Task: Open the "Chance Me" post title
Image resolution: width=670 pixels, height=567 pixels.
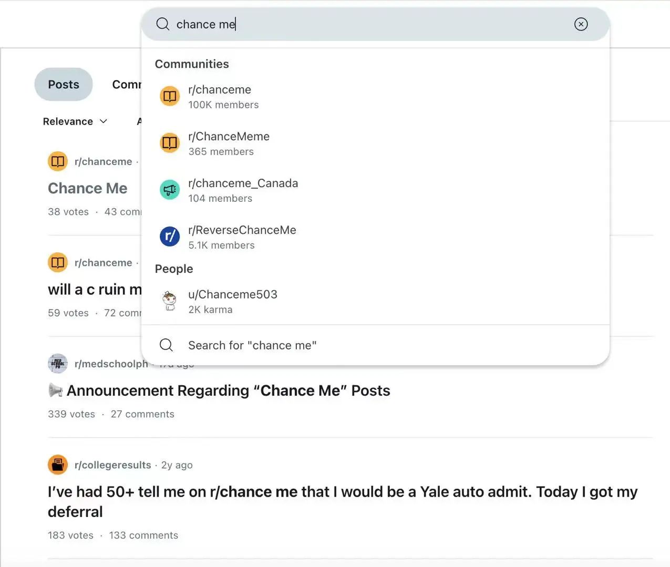Action: tap(88, 188)
